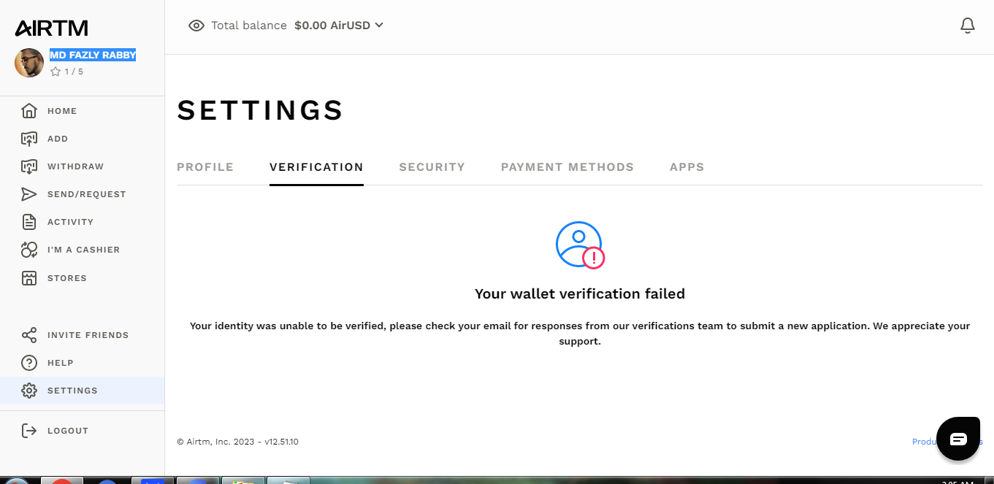Click the notification bell icon

coord(968,26)
